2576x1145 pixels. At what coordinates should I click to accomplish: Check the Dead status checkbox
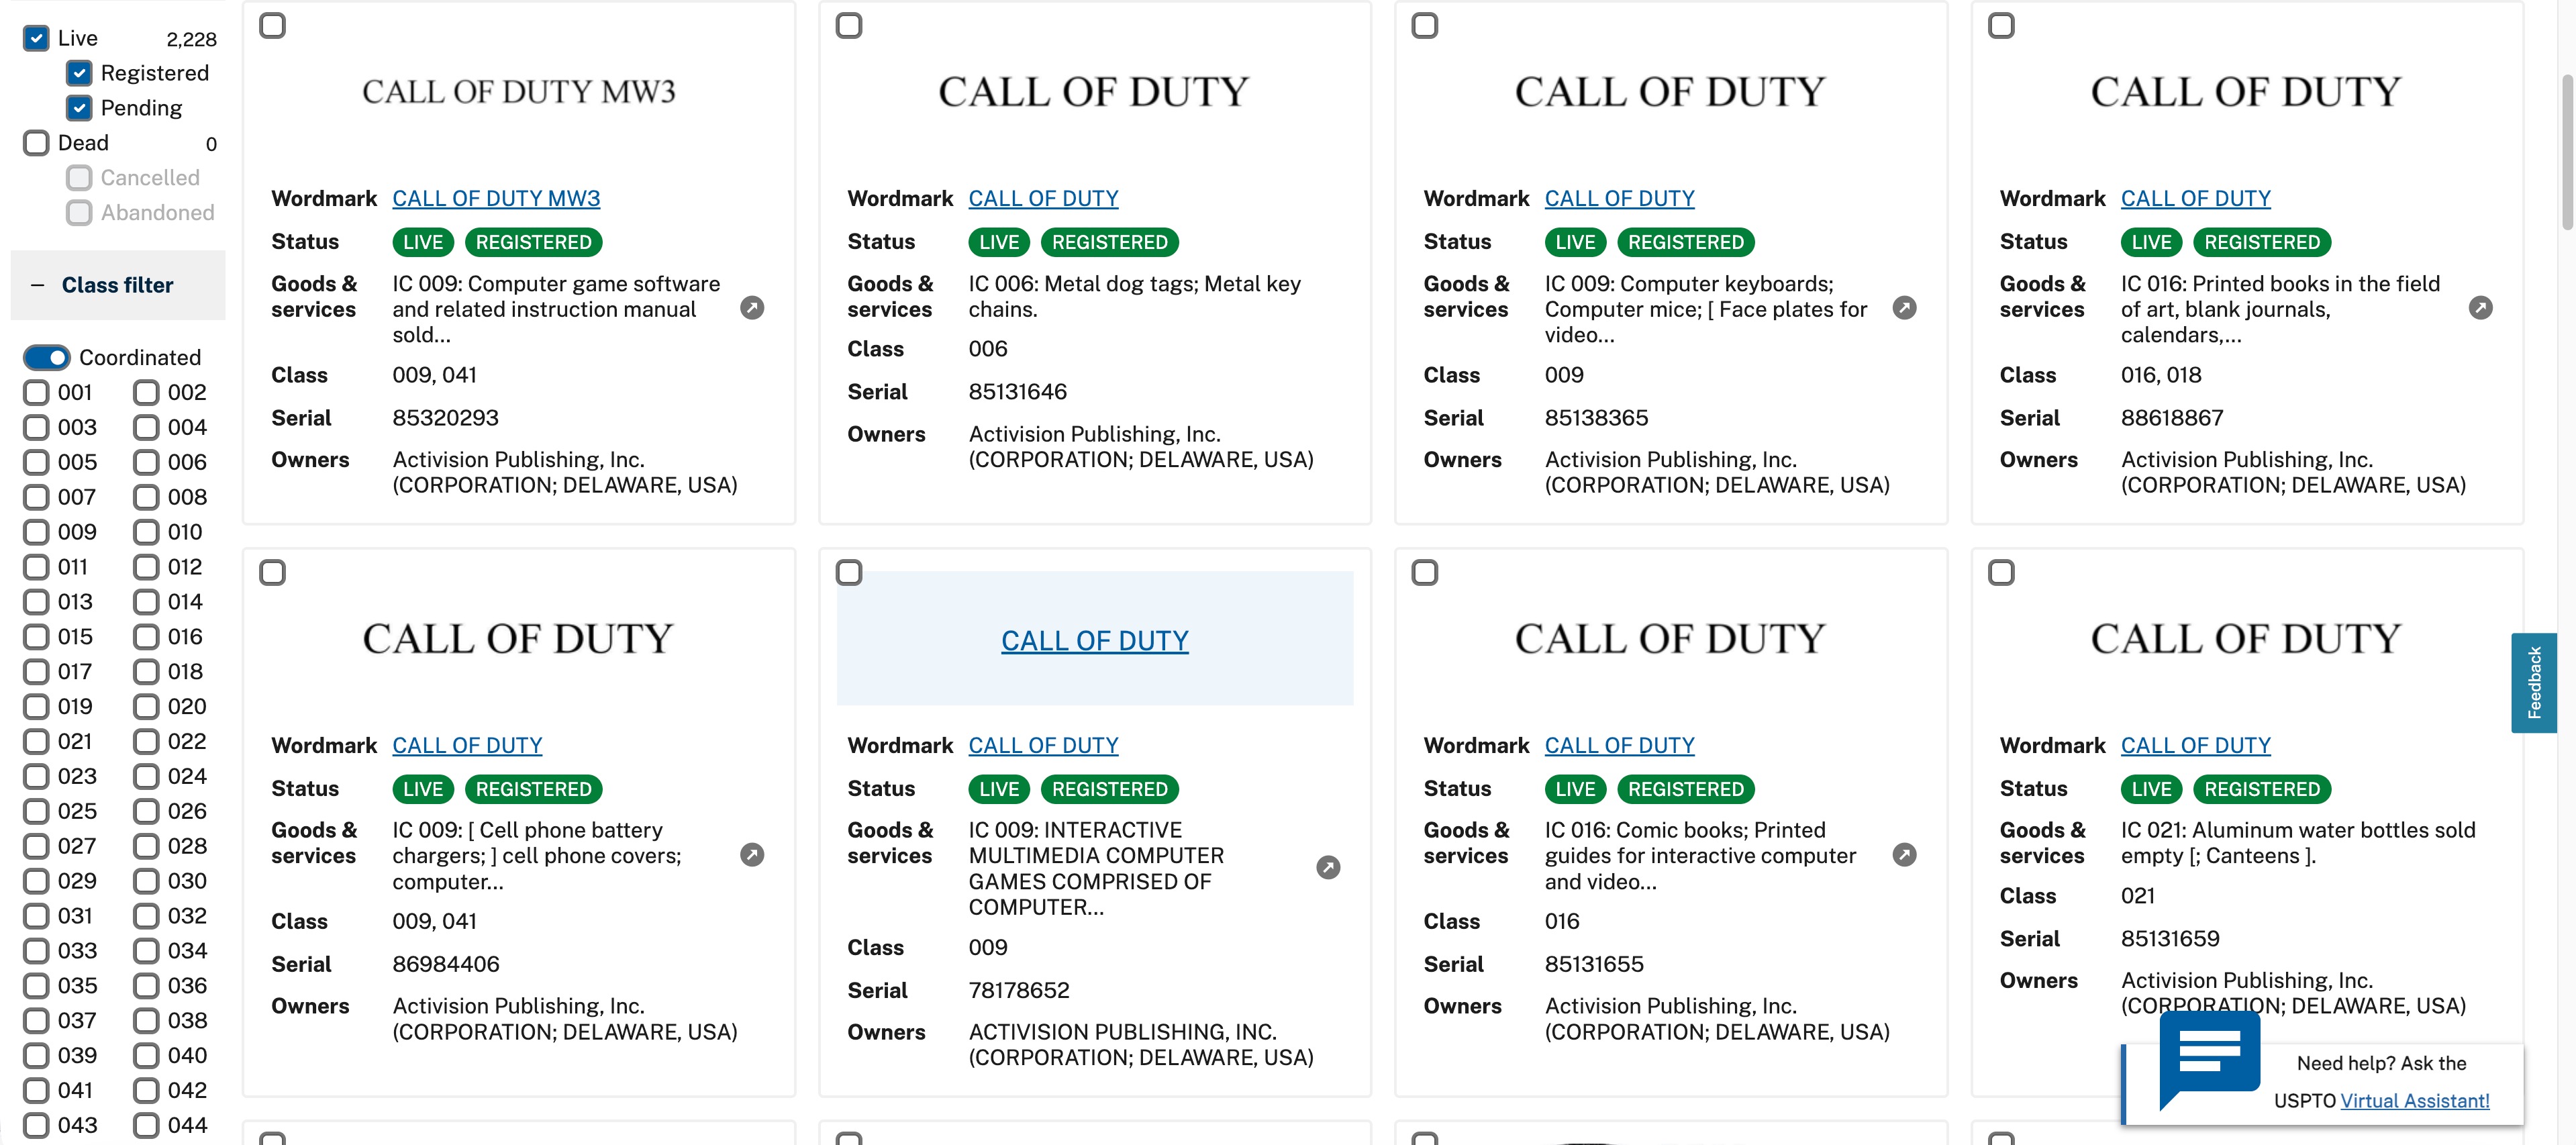(x=36, y=143)
